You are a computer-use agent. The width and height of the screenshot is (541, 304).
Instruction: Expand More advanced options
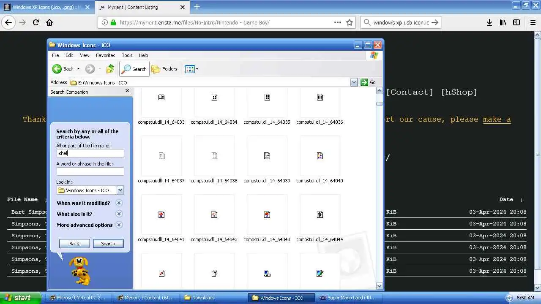pos(119,225)
